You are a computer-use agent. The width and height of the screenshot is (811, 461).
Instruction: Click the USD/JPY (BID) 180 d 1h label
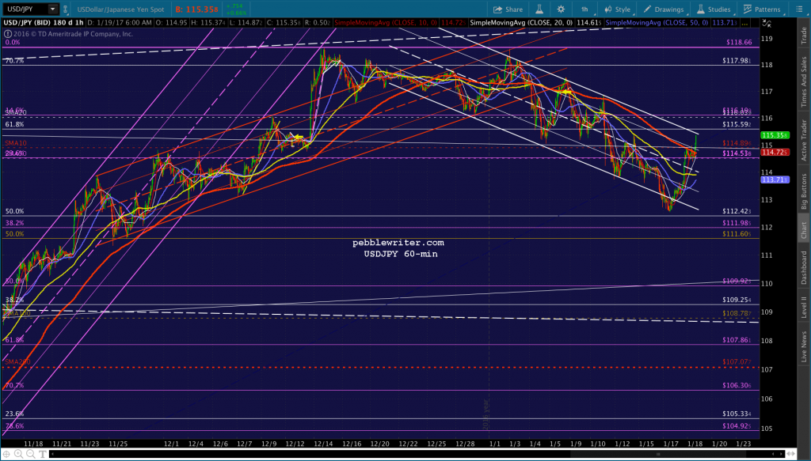[x=44, y=23]
